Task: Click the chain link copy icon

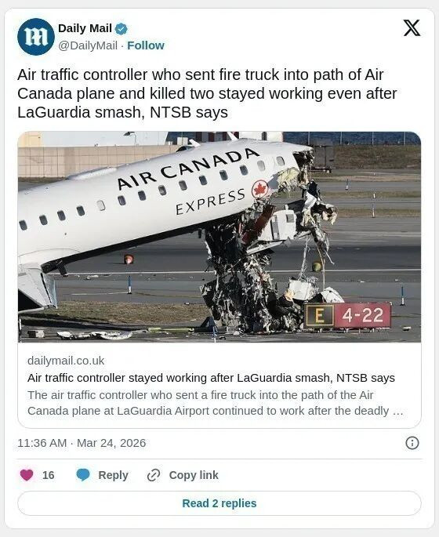Action: tap(154, 475)
